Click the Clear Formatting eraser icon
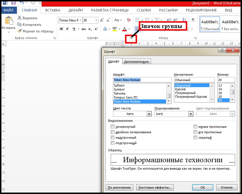The width and height of the screenshot is (242, 194). tap(129, 20)
